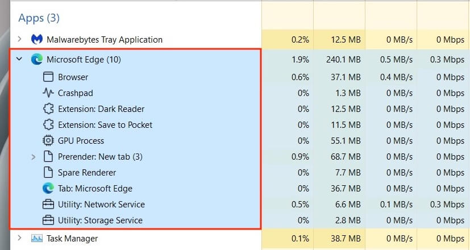Image resolution: width=470 pixels, height=250 pixels.
Task: Expand the Task Manager process row
Action: coord(20,239)
